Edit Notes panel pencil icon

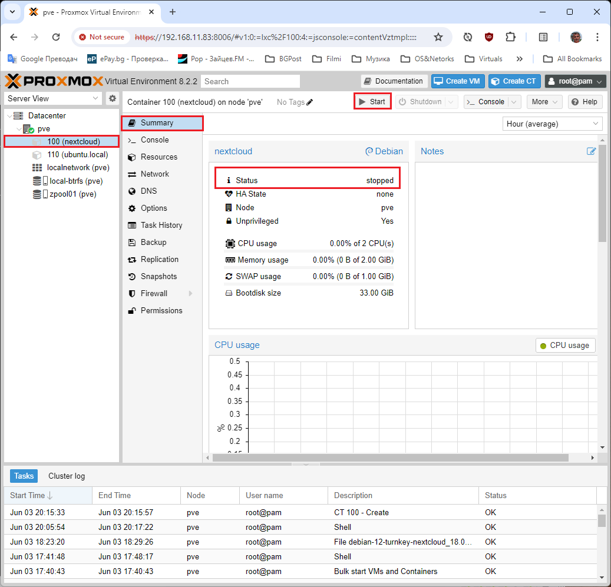[591, 151]
